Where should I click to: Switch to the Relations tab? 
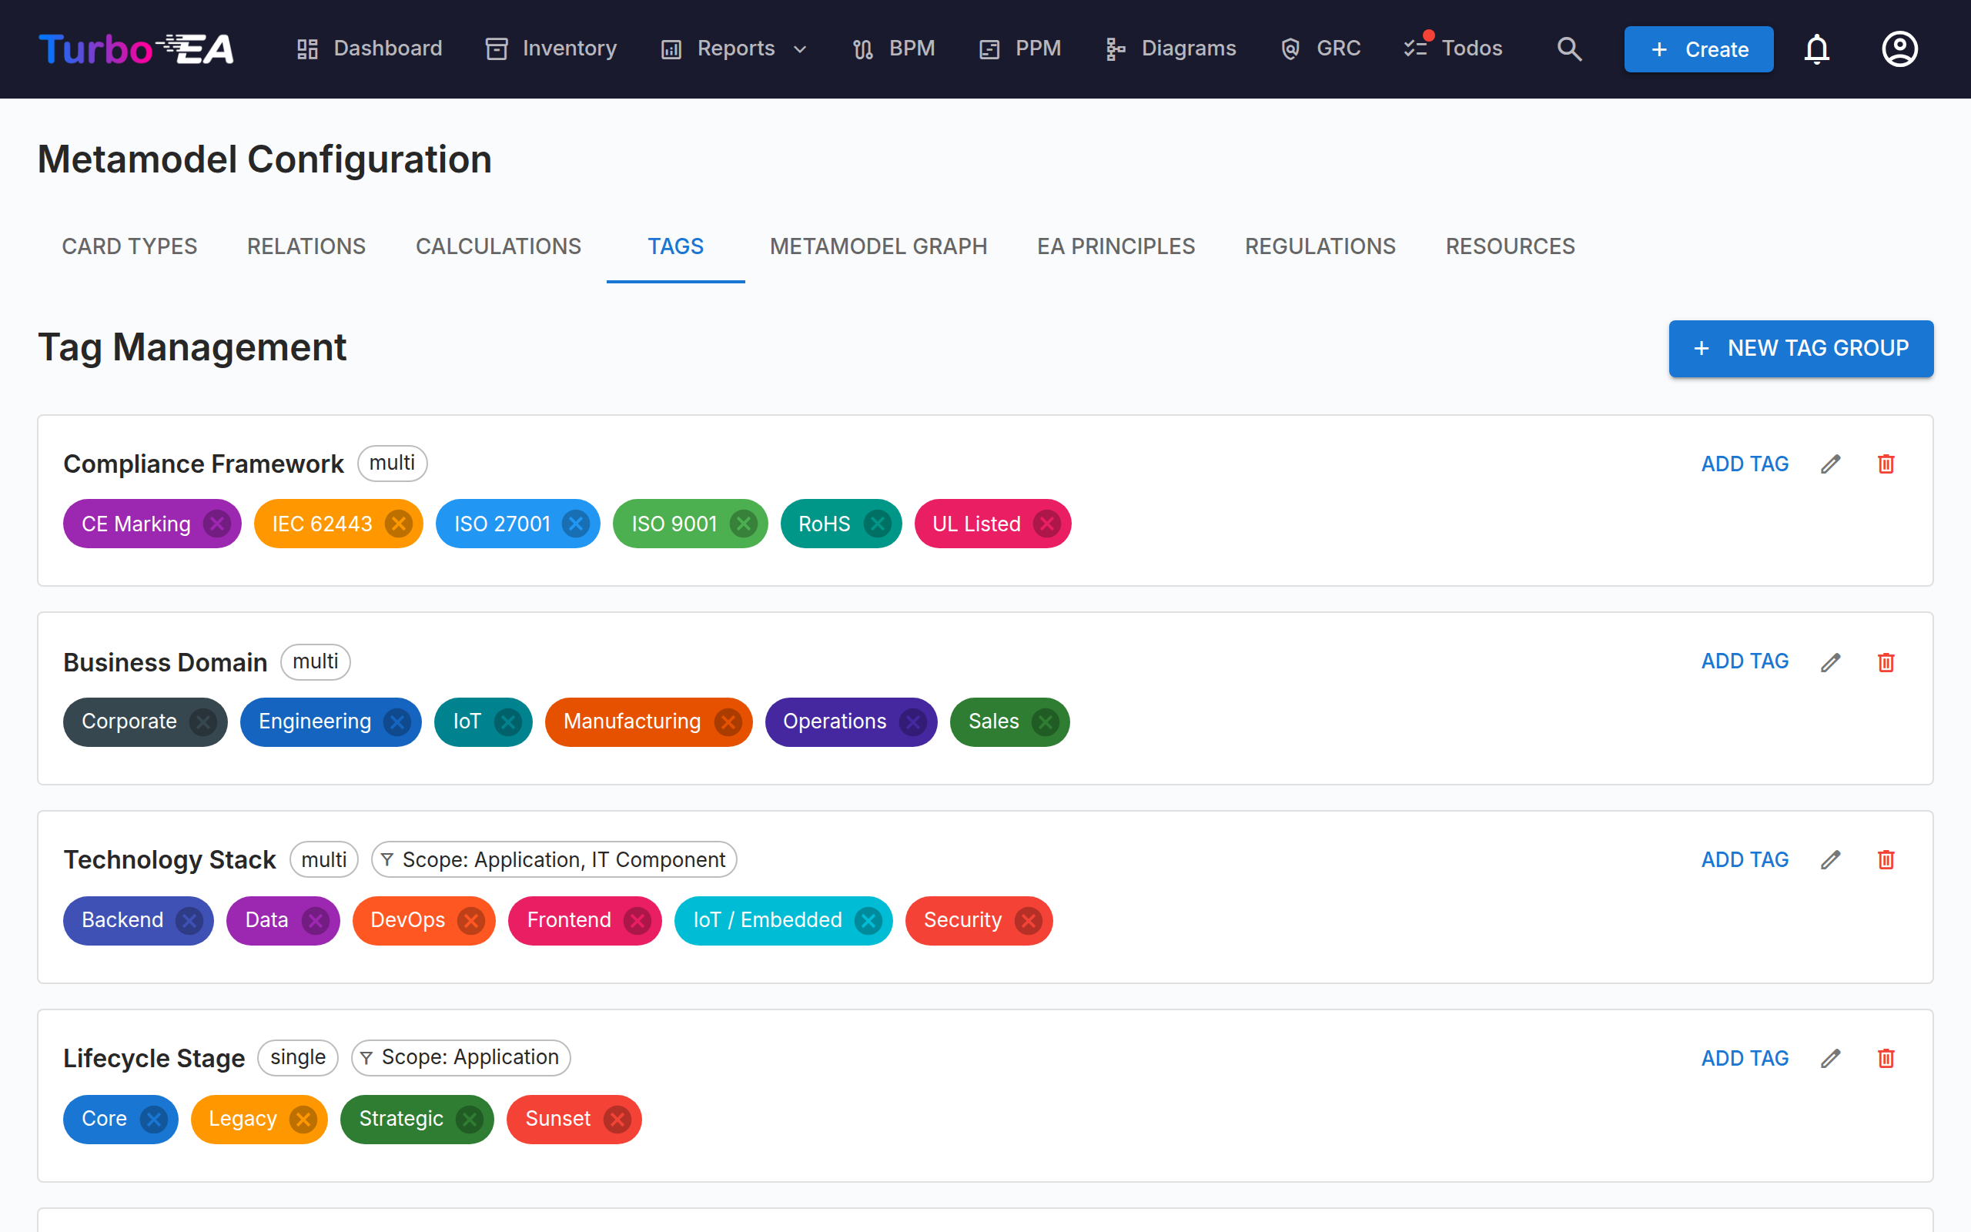pyautogui.click(x=306, y=246)
